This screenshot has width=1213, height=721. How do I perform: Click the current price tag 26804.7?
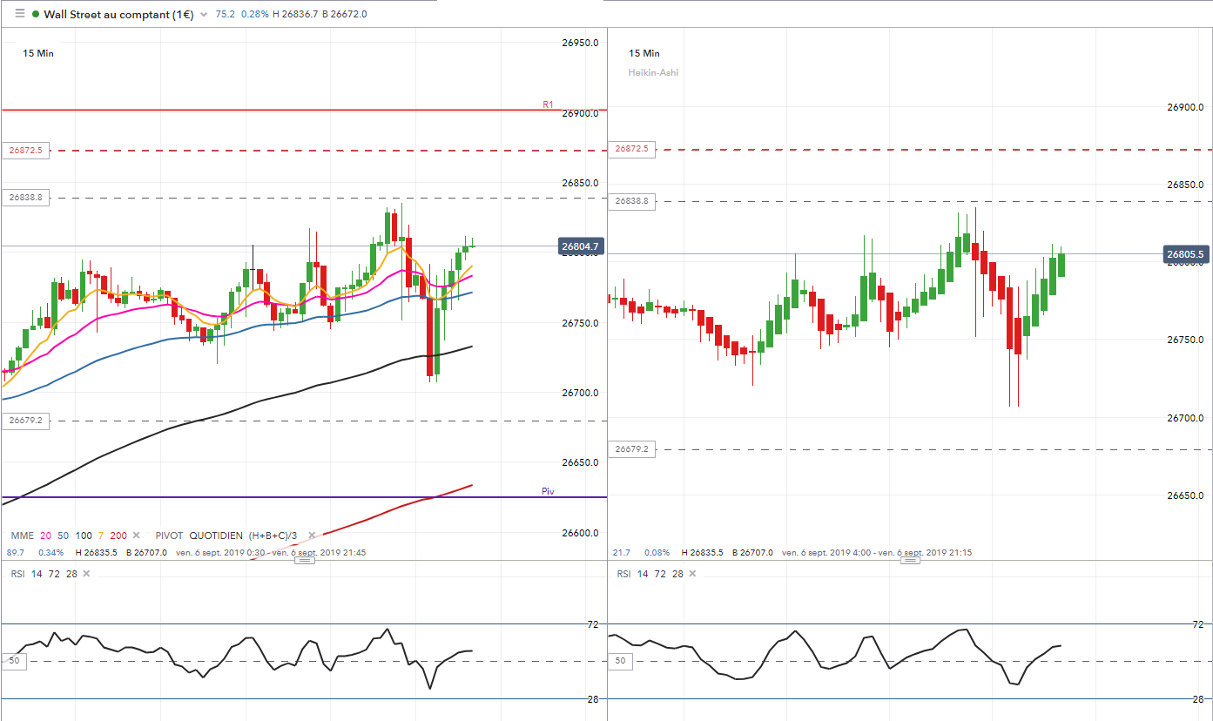580,246
